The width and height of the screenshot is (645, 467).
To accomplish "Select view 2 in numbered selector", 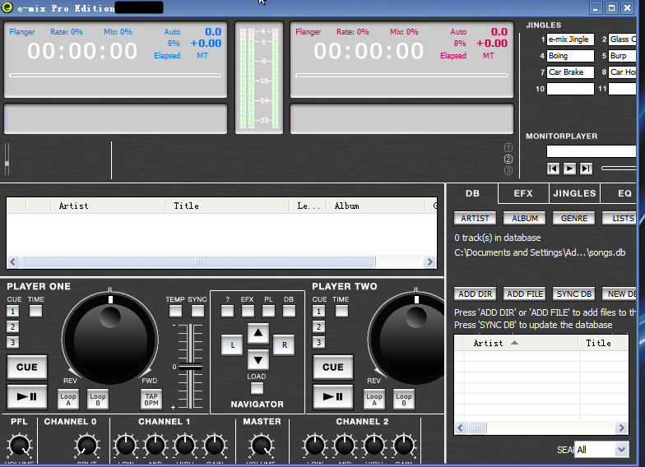I will (508, 160).
